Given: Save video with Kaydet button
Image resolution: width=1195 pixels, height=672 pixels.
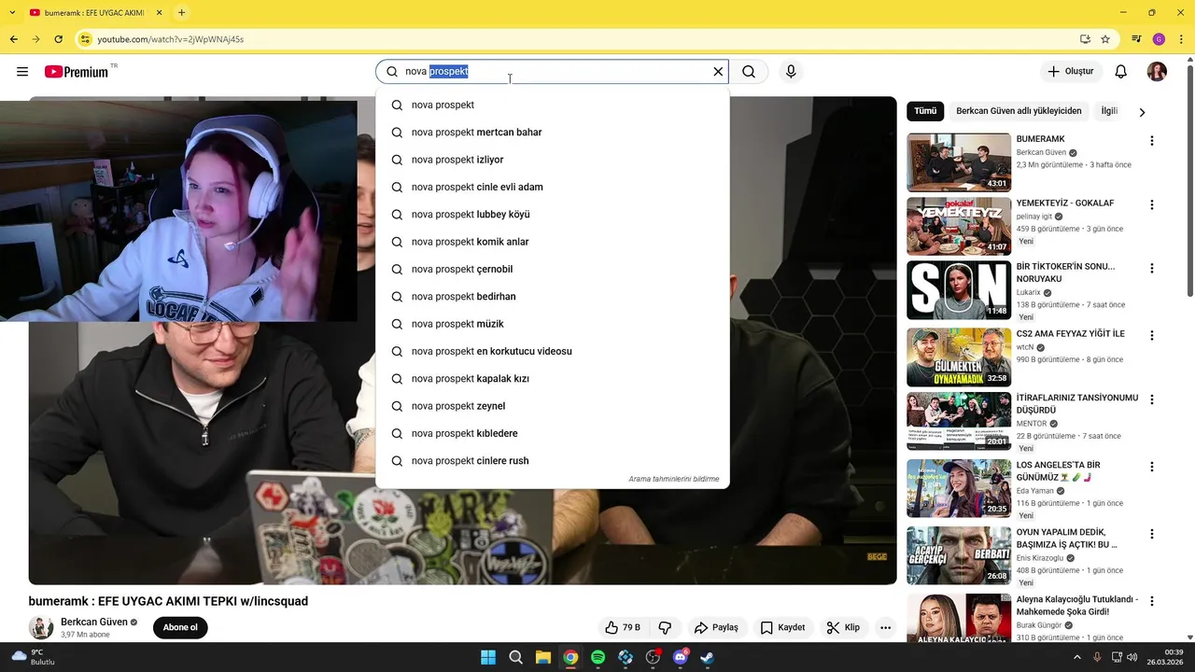Looking at the screenshot, I should point(782,627).
